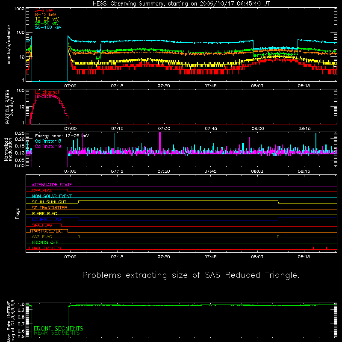Click the 'SC_TRANSMITTER' flag label
The width and height of the screenshot is (342, 342).
pos(49,208)
